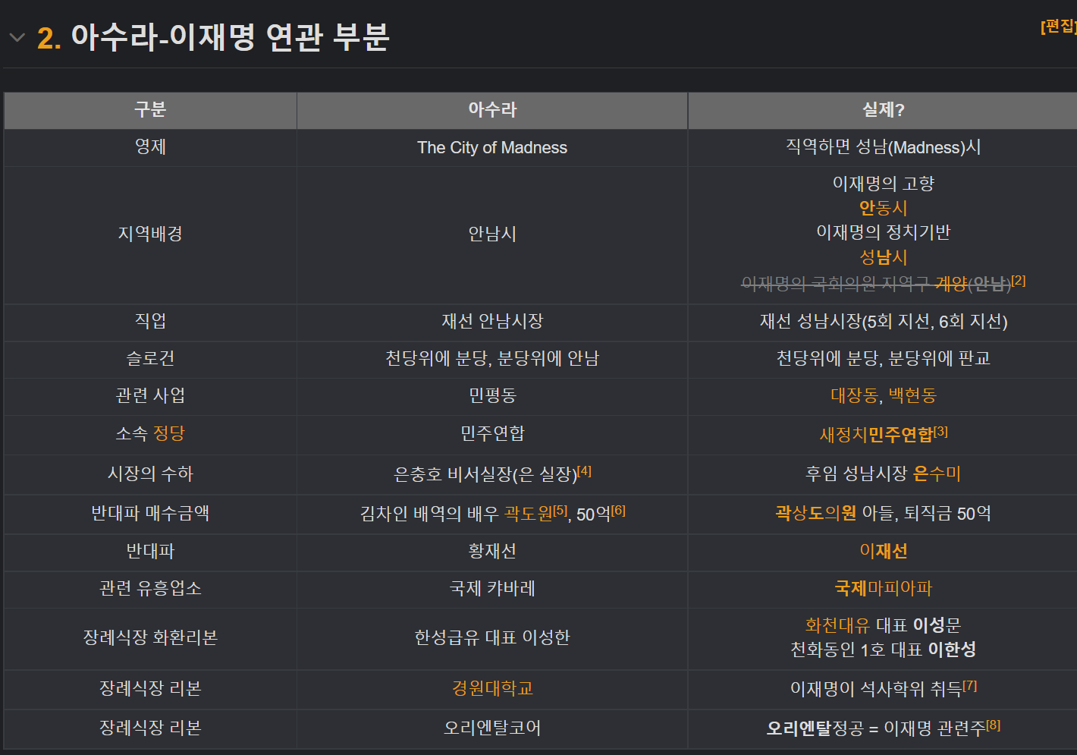Click the 안남시 cell
This screenshot has height=755, width=1077.
(x=492, y=234)
